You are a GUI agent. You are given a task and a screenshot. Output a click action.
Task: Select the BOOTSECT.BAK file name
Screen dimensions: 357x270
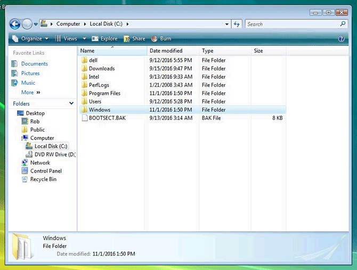tap(107, 118)
